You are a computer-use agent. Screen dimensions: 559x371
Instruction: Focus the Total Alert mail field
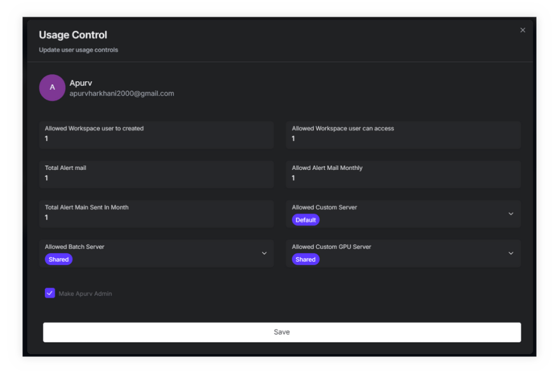click(x=156, y=174)
